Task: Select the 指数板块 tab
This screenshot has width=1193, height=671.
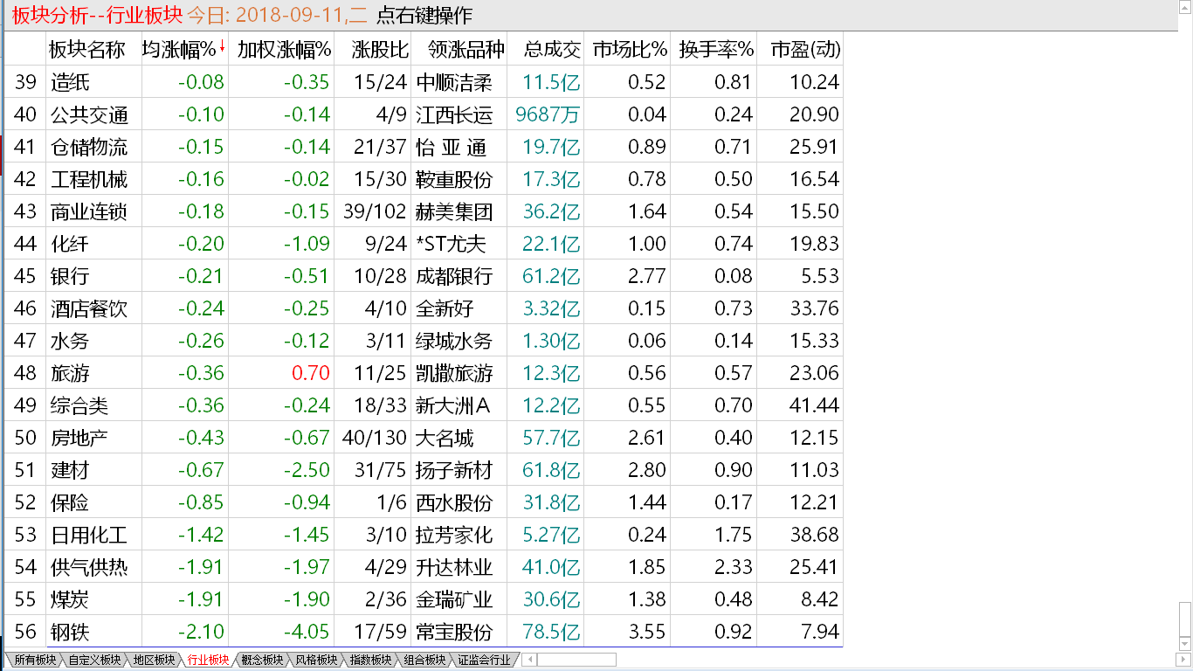Action: (x=370, y=660)
